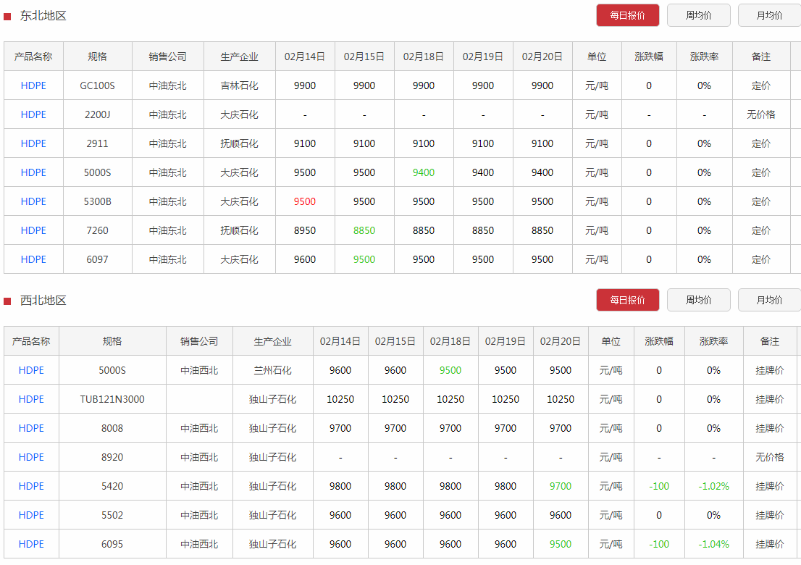Click the 销售公司 header in 西北 table
The image size is (801, 565).
pyautogui.click(x=199, y=341)
